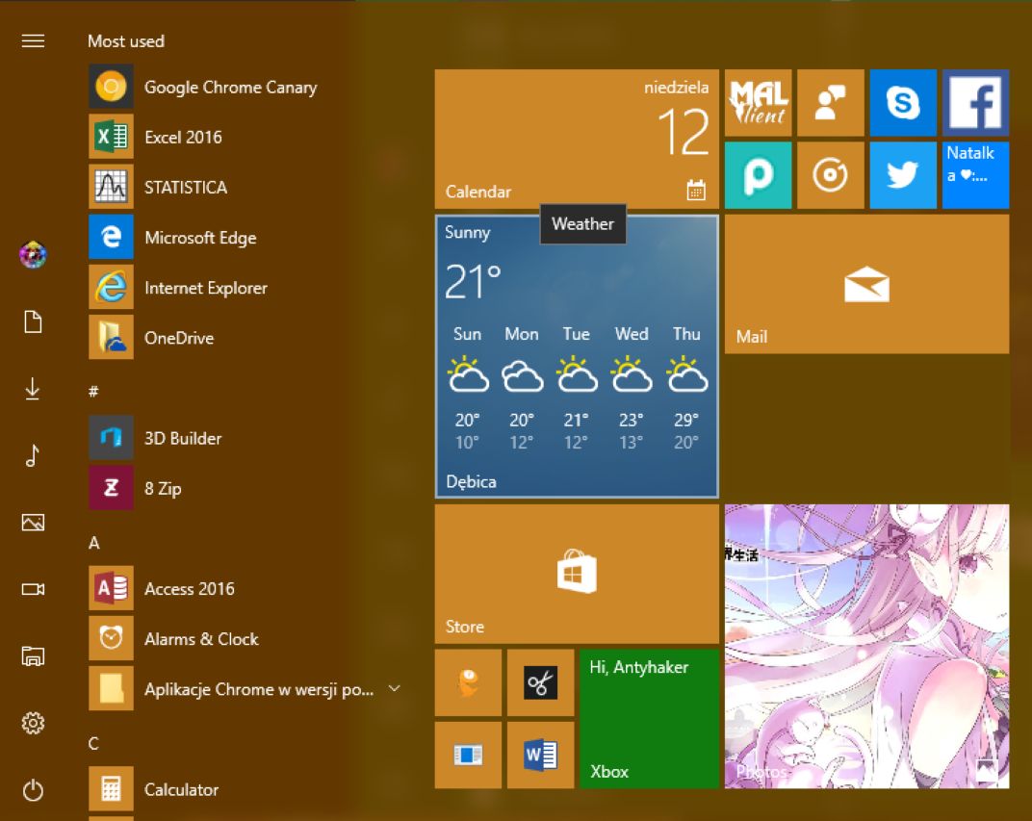Screen dimensions: 1032x821
Task: Click the Most used heading
Action: 126,40
